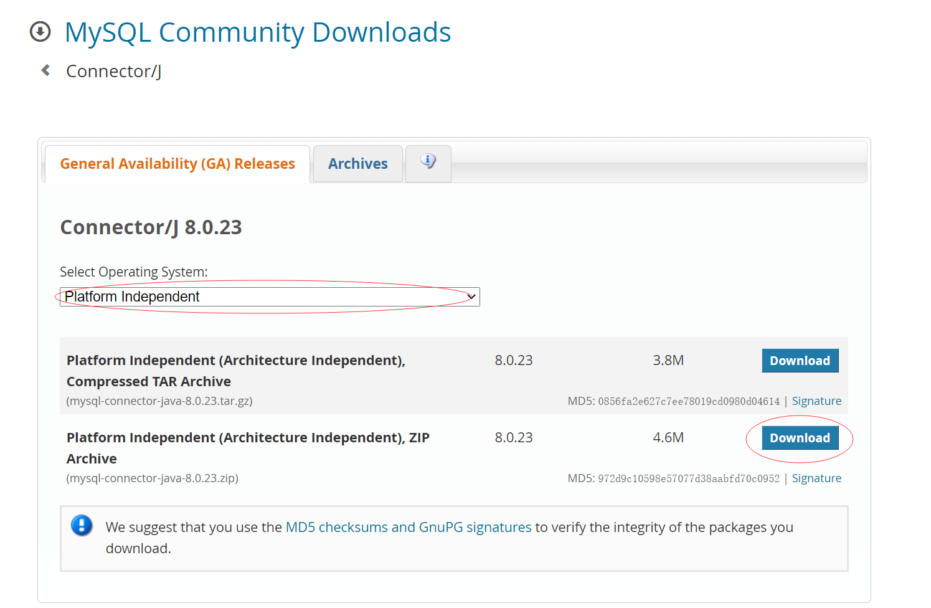Click version 8.0.23 in TAR row
Viewport: 931px width, 608px height.
pyautogui.click(x=514, y=360)
